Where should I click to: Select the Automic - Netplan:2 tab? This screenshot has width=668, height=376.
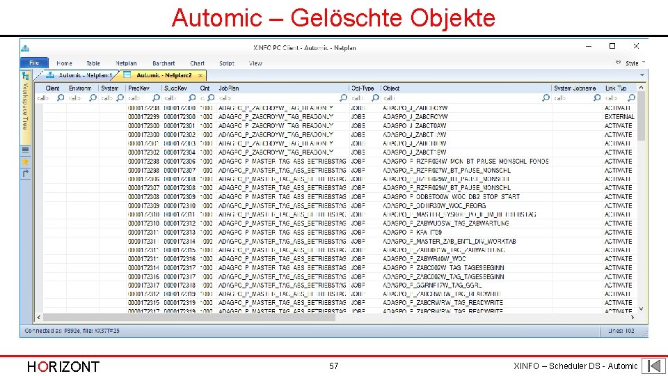pyautogui.click(x=163, y=75)
